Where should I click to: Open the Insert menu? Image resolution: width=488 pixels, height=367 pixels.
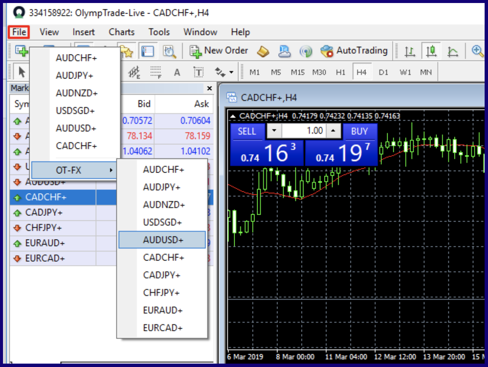click(83, 32)
